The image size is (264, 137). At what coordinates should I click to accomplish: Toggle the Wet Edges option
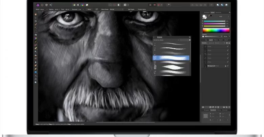(131, 9)
